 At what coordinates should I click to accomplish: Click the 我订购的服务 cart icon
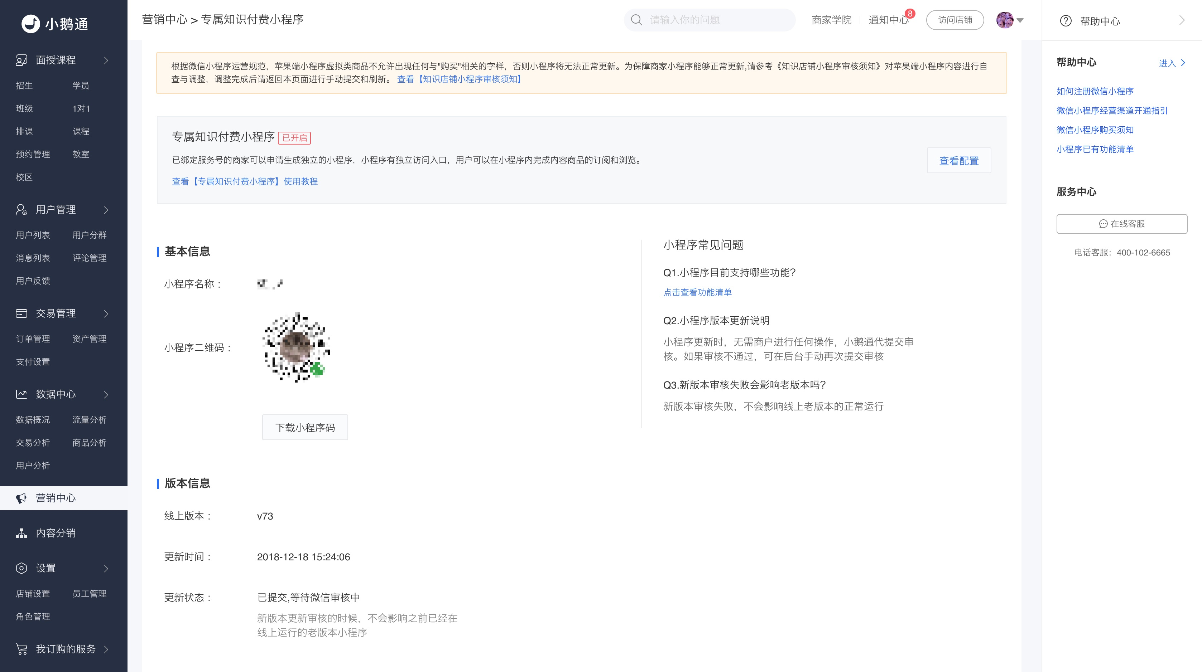tap(21, 649)
